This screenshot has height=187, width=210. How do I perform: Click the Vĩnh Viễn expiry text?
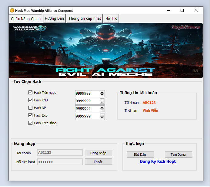point(150,110)
